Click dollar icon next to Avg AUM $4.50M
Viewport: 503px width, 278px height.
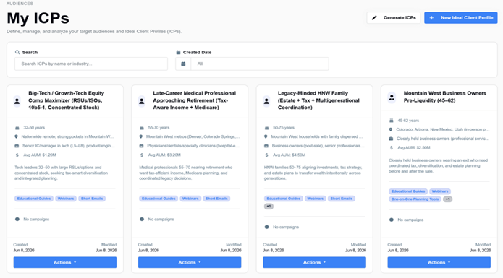coord(266,155)
